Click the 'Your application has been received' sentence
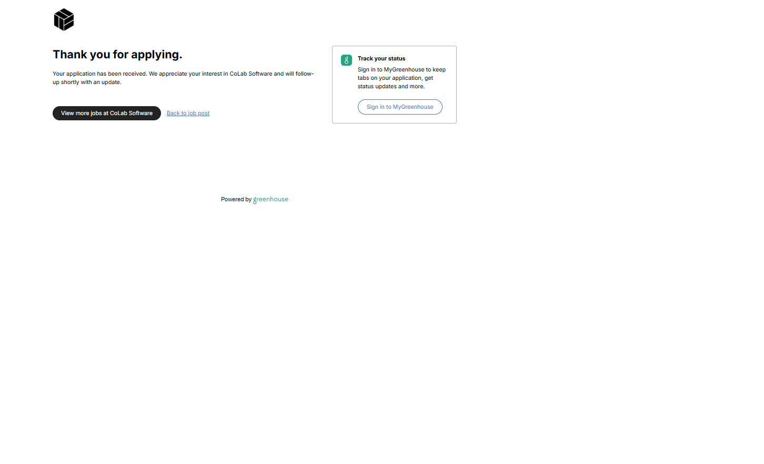 99,74
